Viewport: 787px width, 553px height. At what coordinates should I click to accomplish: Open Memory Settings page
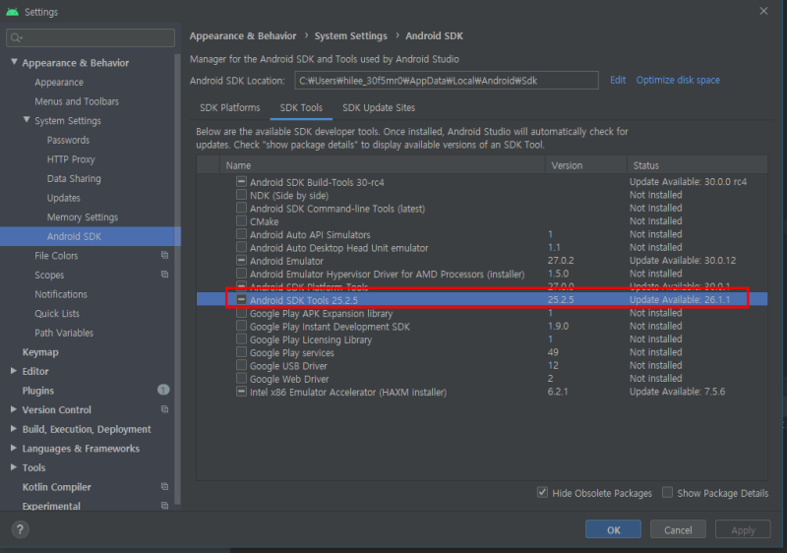pyautogui.click(x=83, y=216)
